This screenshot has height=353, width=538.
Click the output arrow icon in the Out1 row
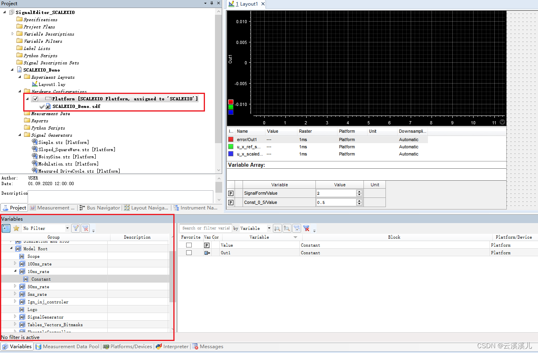pyautogui.click(x=207, y=253)
